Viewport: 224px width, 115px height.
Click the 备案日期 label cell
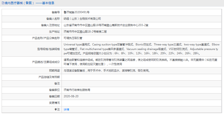(x=32, y=96)
